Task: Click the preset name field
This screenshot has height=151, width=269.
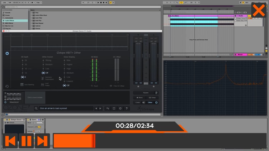Action: point(66,108)
